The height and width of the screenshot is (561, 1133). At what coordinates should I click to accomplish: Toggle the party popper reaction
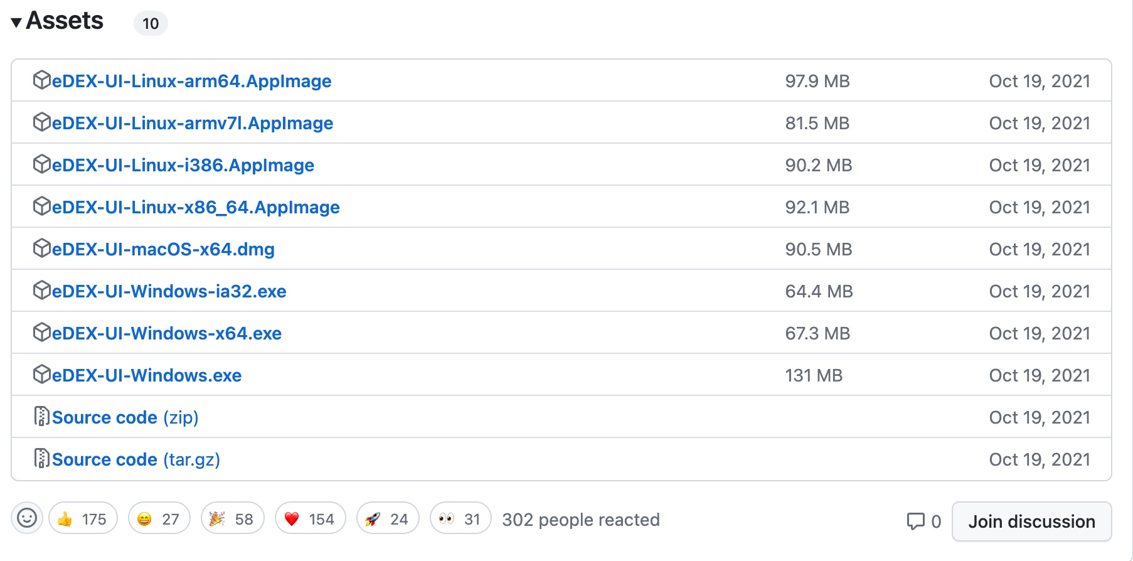233,518
